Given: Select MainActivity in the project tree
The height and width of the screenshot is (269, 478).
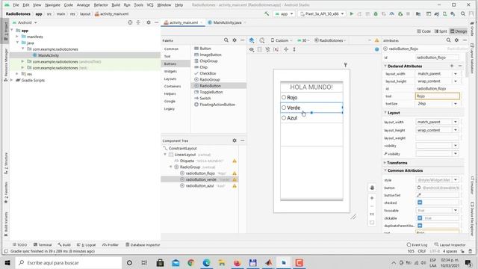Looking at the screenshot, I should pyautogui.click(x=49, y=55).
